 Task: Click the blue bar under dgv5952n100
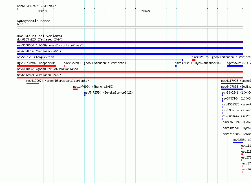point(235,66)
